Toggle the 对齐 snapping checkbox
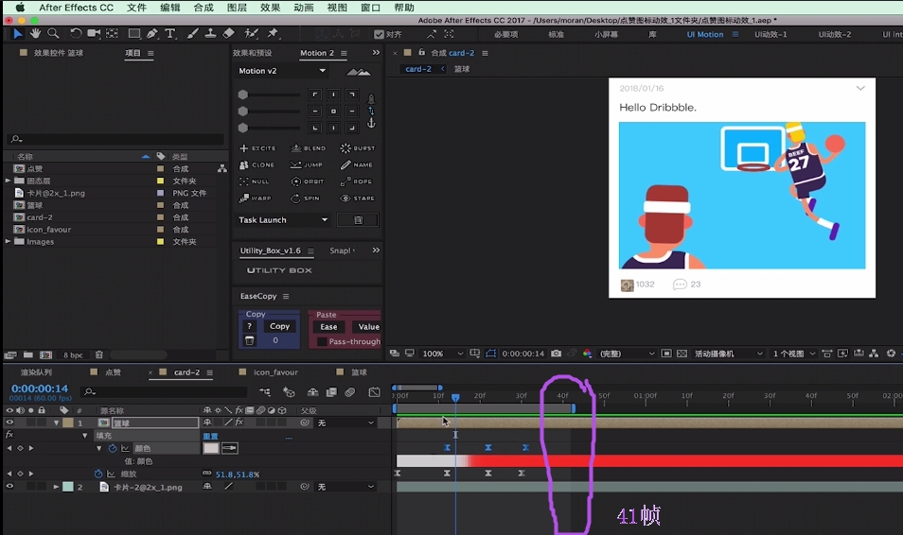The width and height of the screenshot is (903, 535). pyautogui.click(x=380, y=34)
